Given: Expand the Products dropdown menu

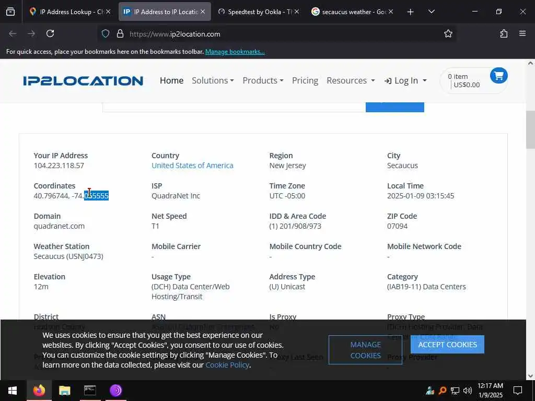Looking at the screenshot, I should pos(263,80).
